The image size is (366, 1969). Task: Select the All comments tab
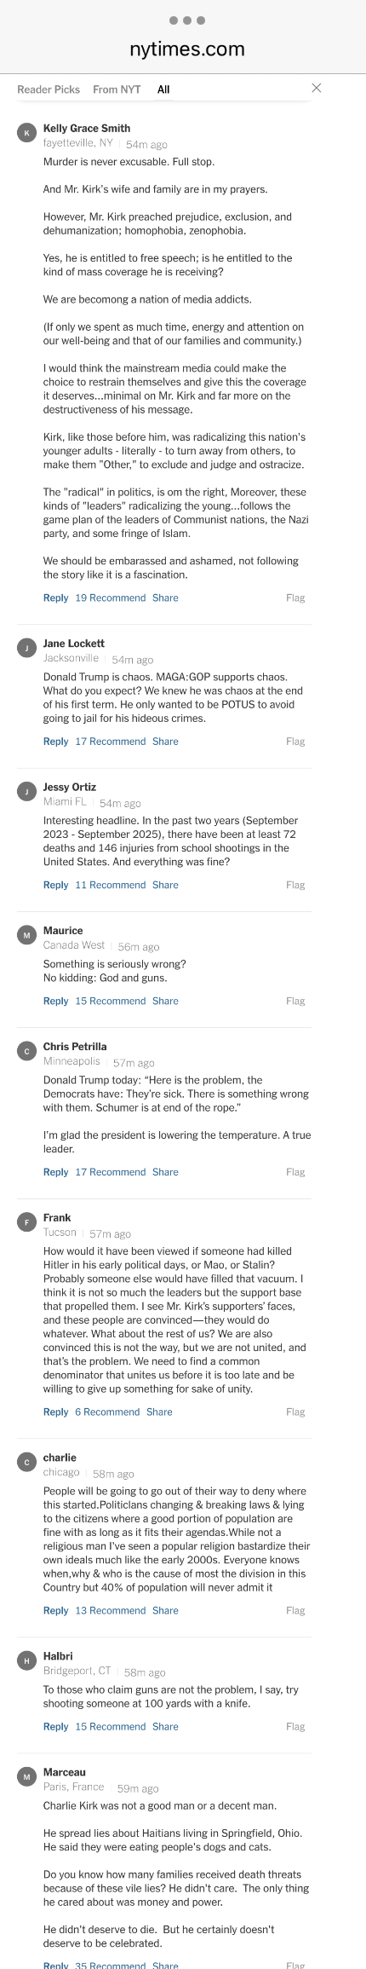163,89
